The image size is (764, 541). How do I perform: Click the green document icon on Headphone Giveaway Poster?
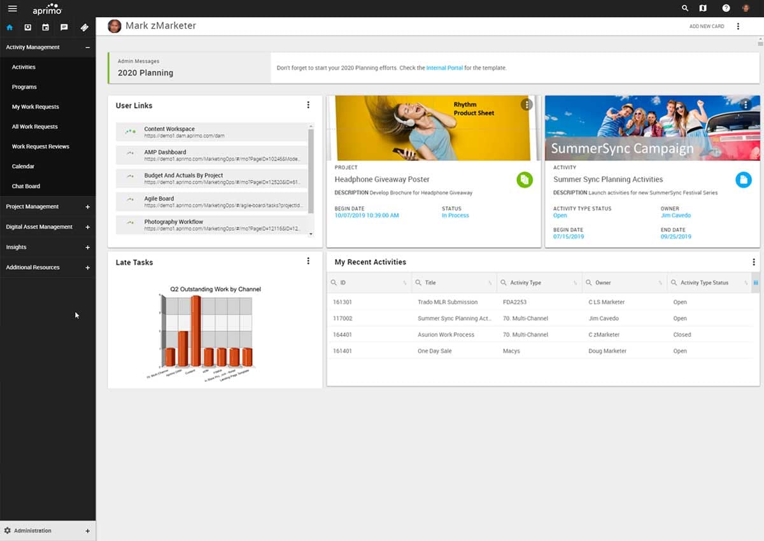(x=524, y=180)
